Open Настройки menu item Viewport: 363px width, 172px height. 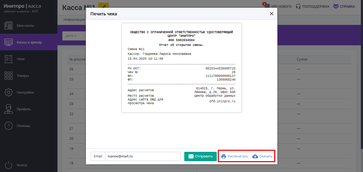coord(29,92)
